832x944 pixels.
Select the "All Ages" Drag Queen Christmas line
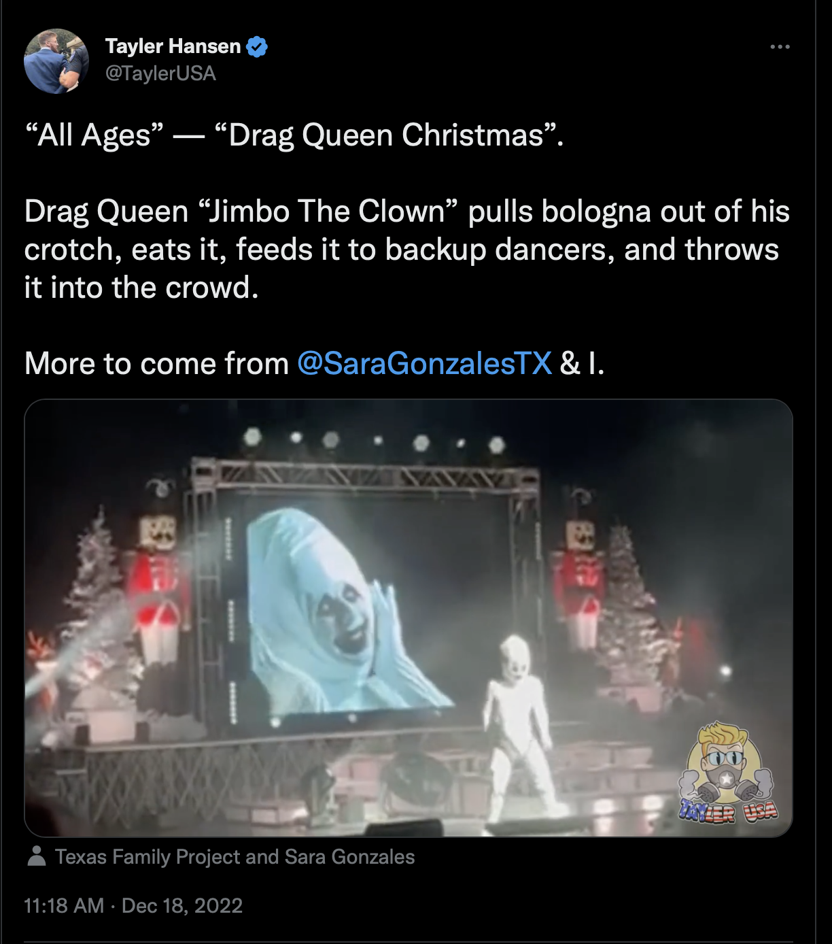pos(294,135)
